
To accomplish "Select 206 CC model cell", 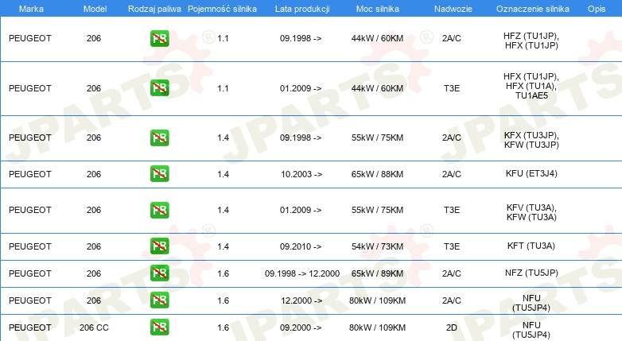I will click(x=94, y=327).
